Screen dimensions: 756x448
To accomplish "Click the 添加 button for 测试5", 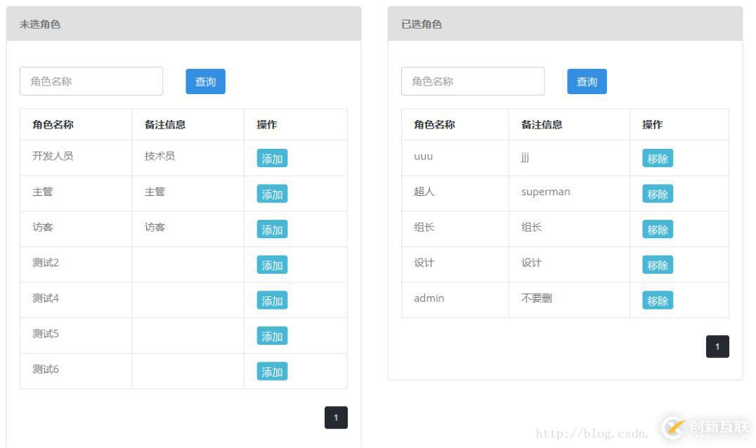I will [272, 336].
